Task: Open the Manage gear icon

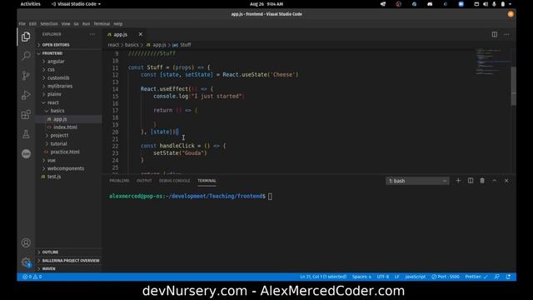Action: tap(26, 262)
